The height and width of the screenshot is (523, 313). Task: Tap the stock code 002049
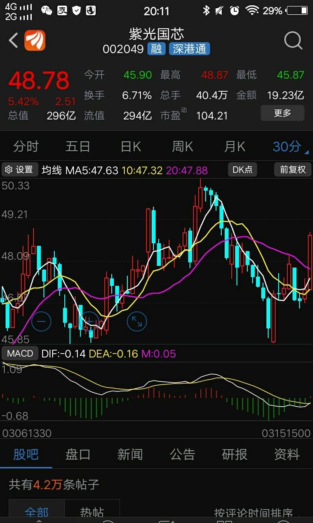point(123,49)
